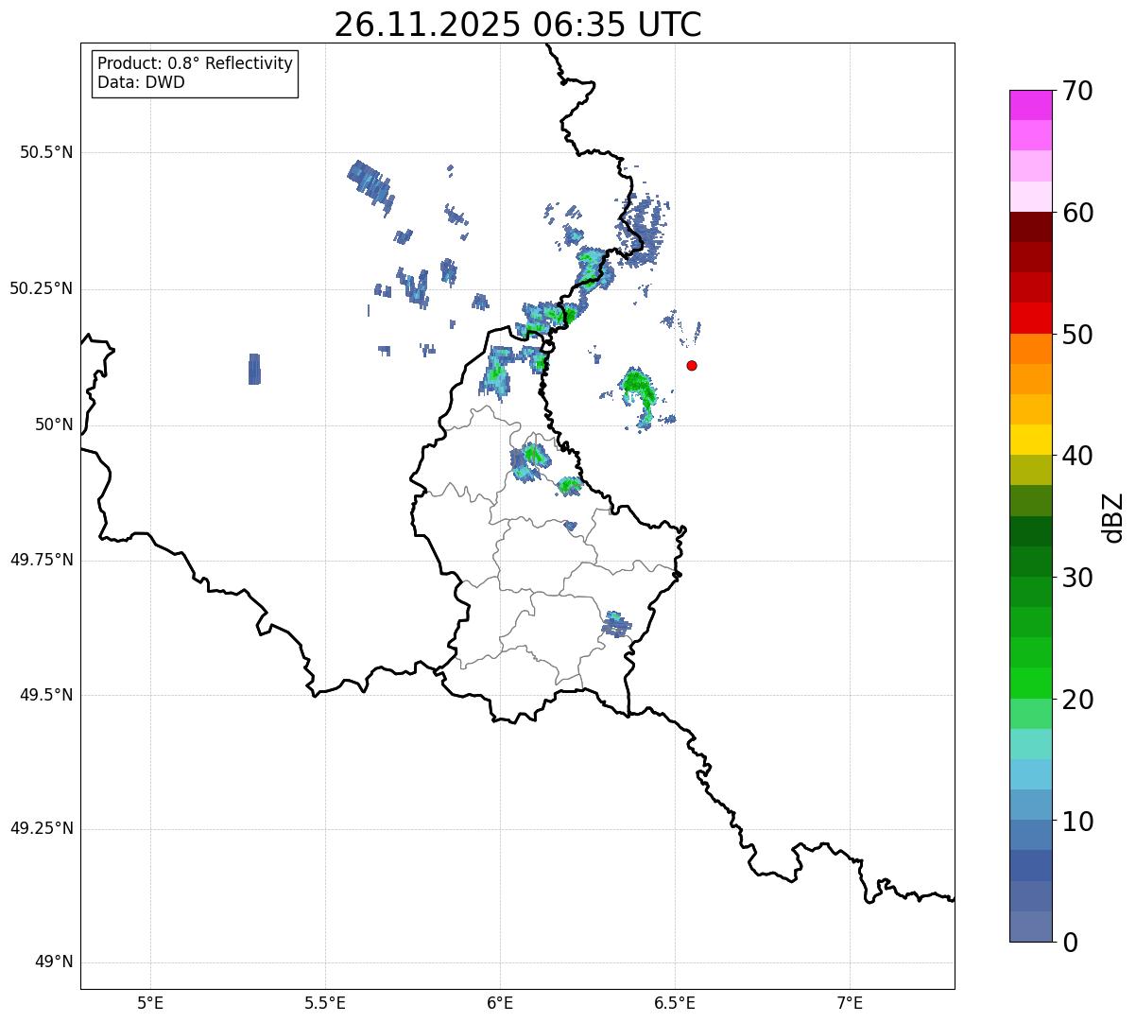Click the 5.5°E longitude label
Viewport: 1136px width, 1022px height.
pos(325,1002)
